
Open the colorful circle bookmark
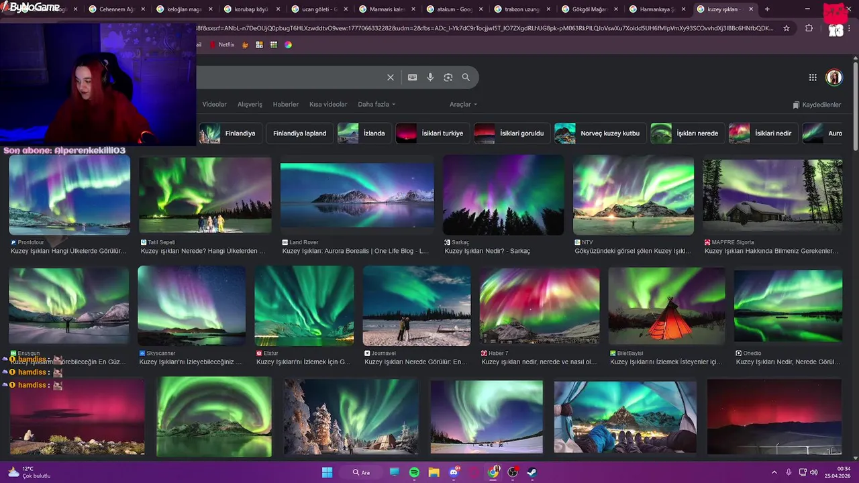(288, 45)
